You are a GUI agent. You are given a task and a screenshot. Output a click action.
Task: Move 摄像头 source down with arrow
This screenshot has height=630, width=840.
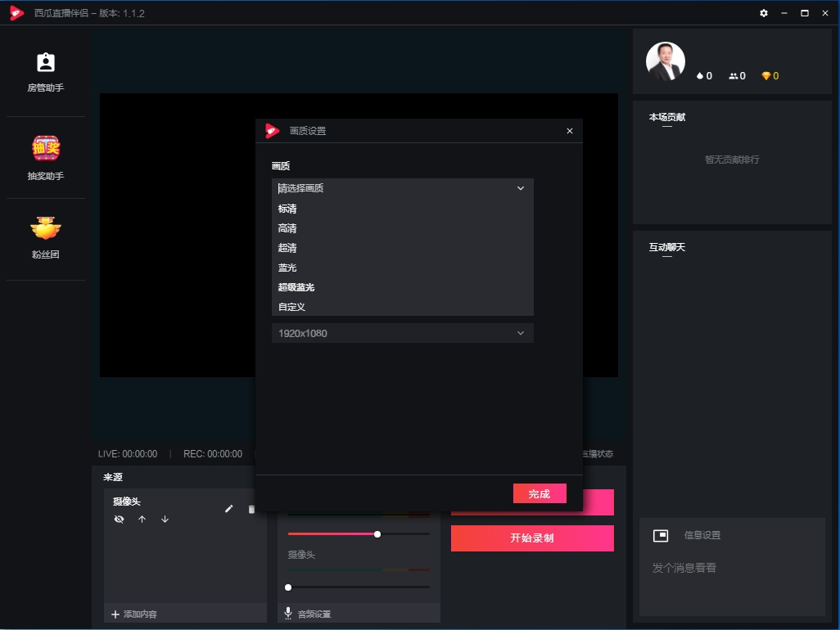[x=165, y=520]
